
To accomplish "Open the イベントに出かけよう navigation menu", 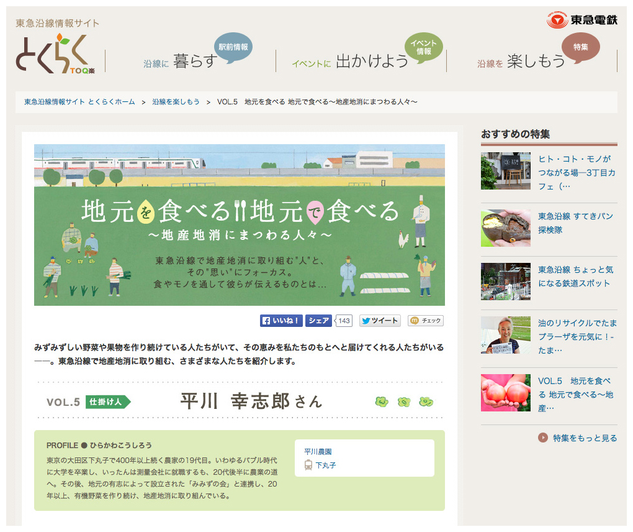I will (350, 62).
